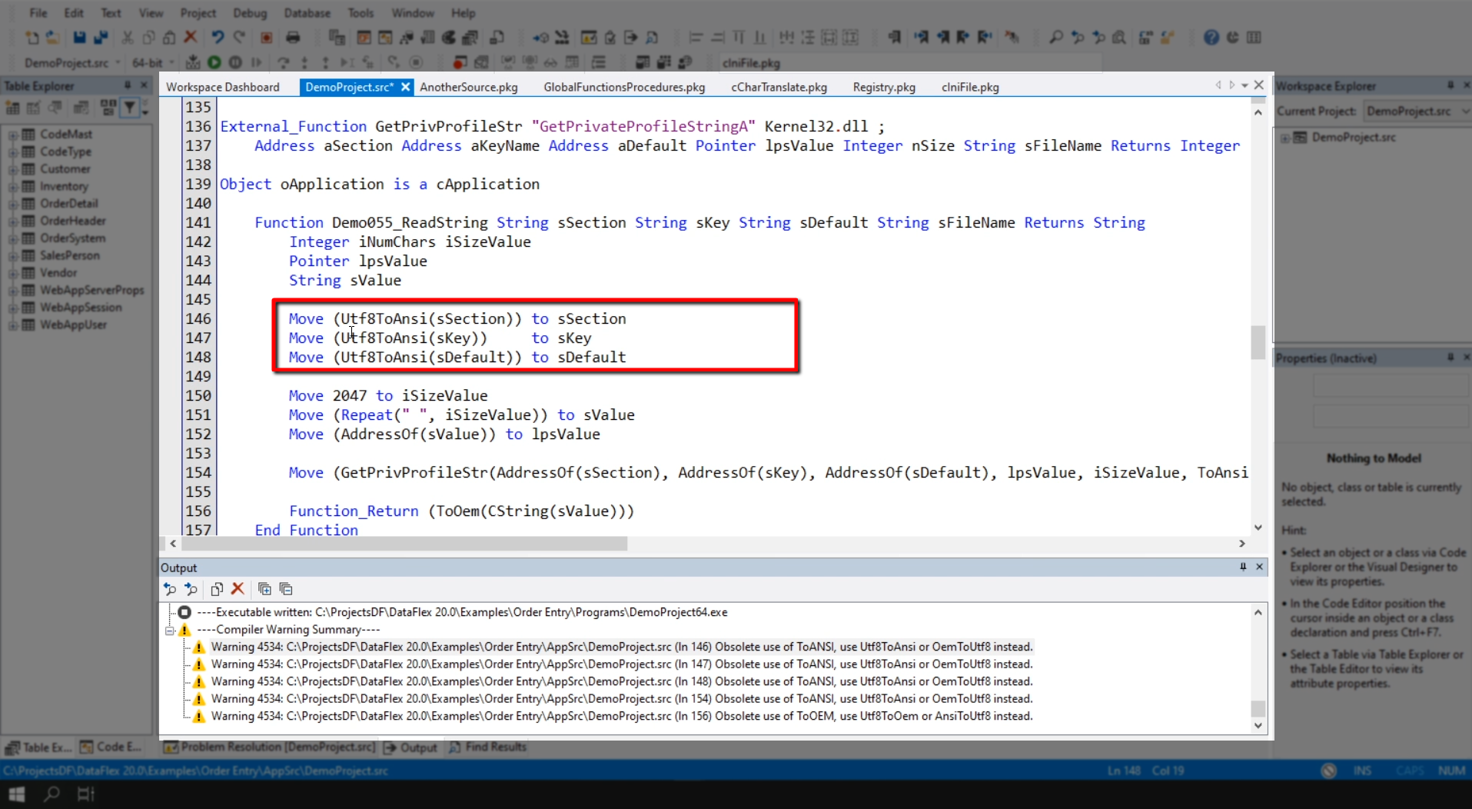The width and height of the screenshot is (1472, 809).
Task: Toggle auto-hide pin on Output panel
Action: click(1242, 567)
